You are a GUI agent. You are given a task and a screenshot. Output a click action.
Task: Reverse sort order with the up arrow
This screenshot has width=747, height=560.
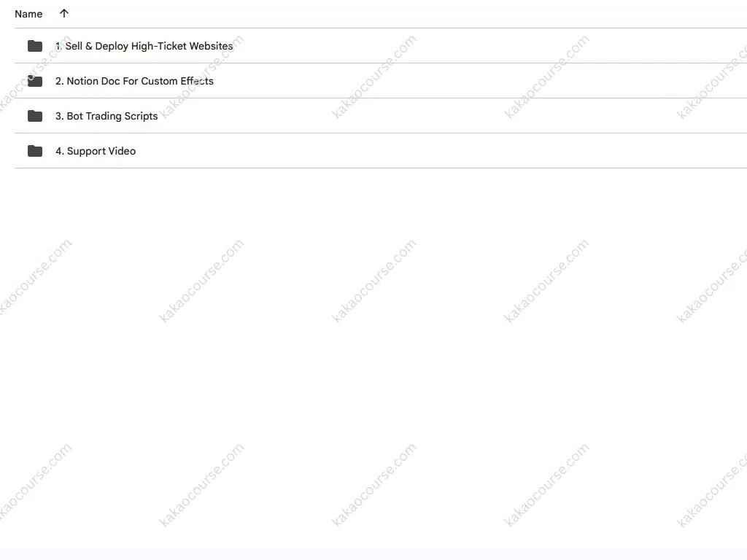tap(64, 13)
